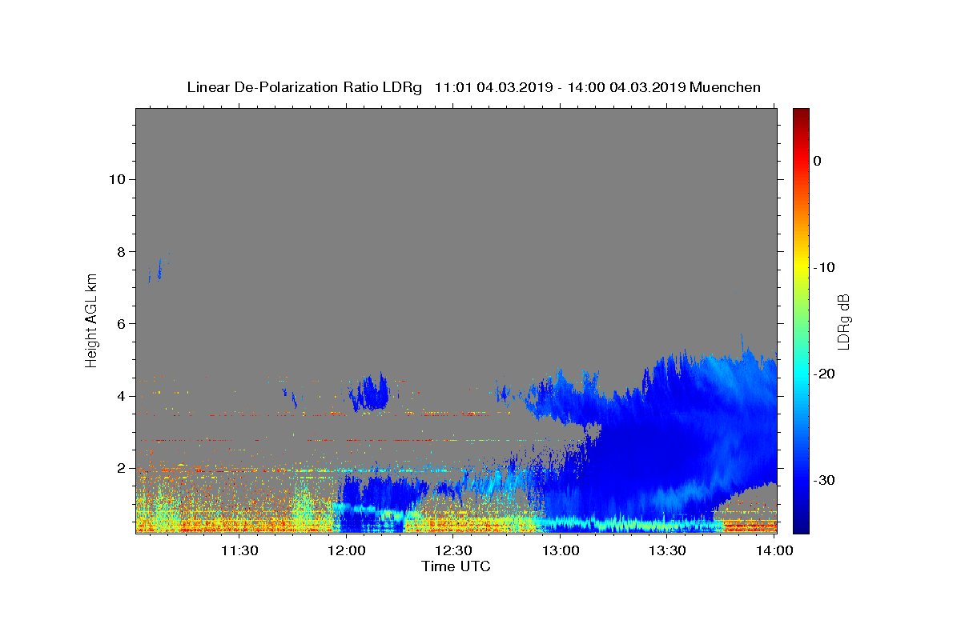Click the colorbar value label -10
Screen dimensions: 961x640
click(824, 267)
